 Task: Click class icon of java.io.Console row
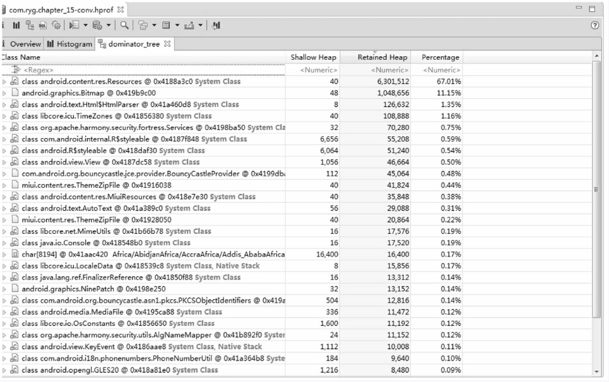point(15,243)
